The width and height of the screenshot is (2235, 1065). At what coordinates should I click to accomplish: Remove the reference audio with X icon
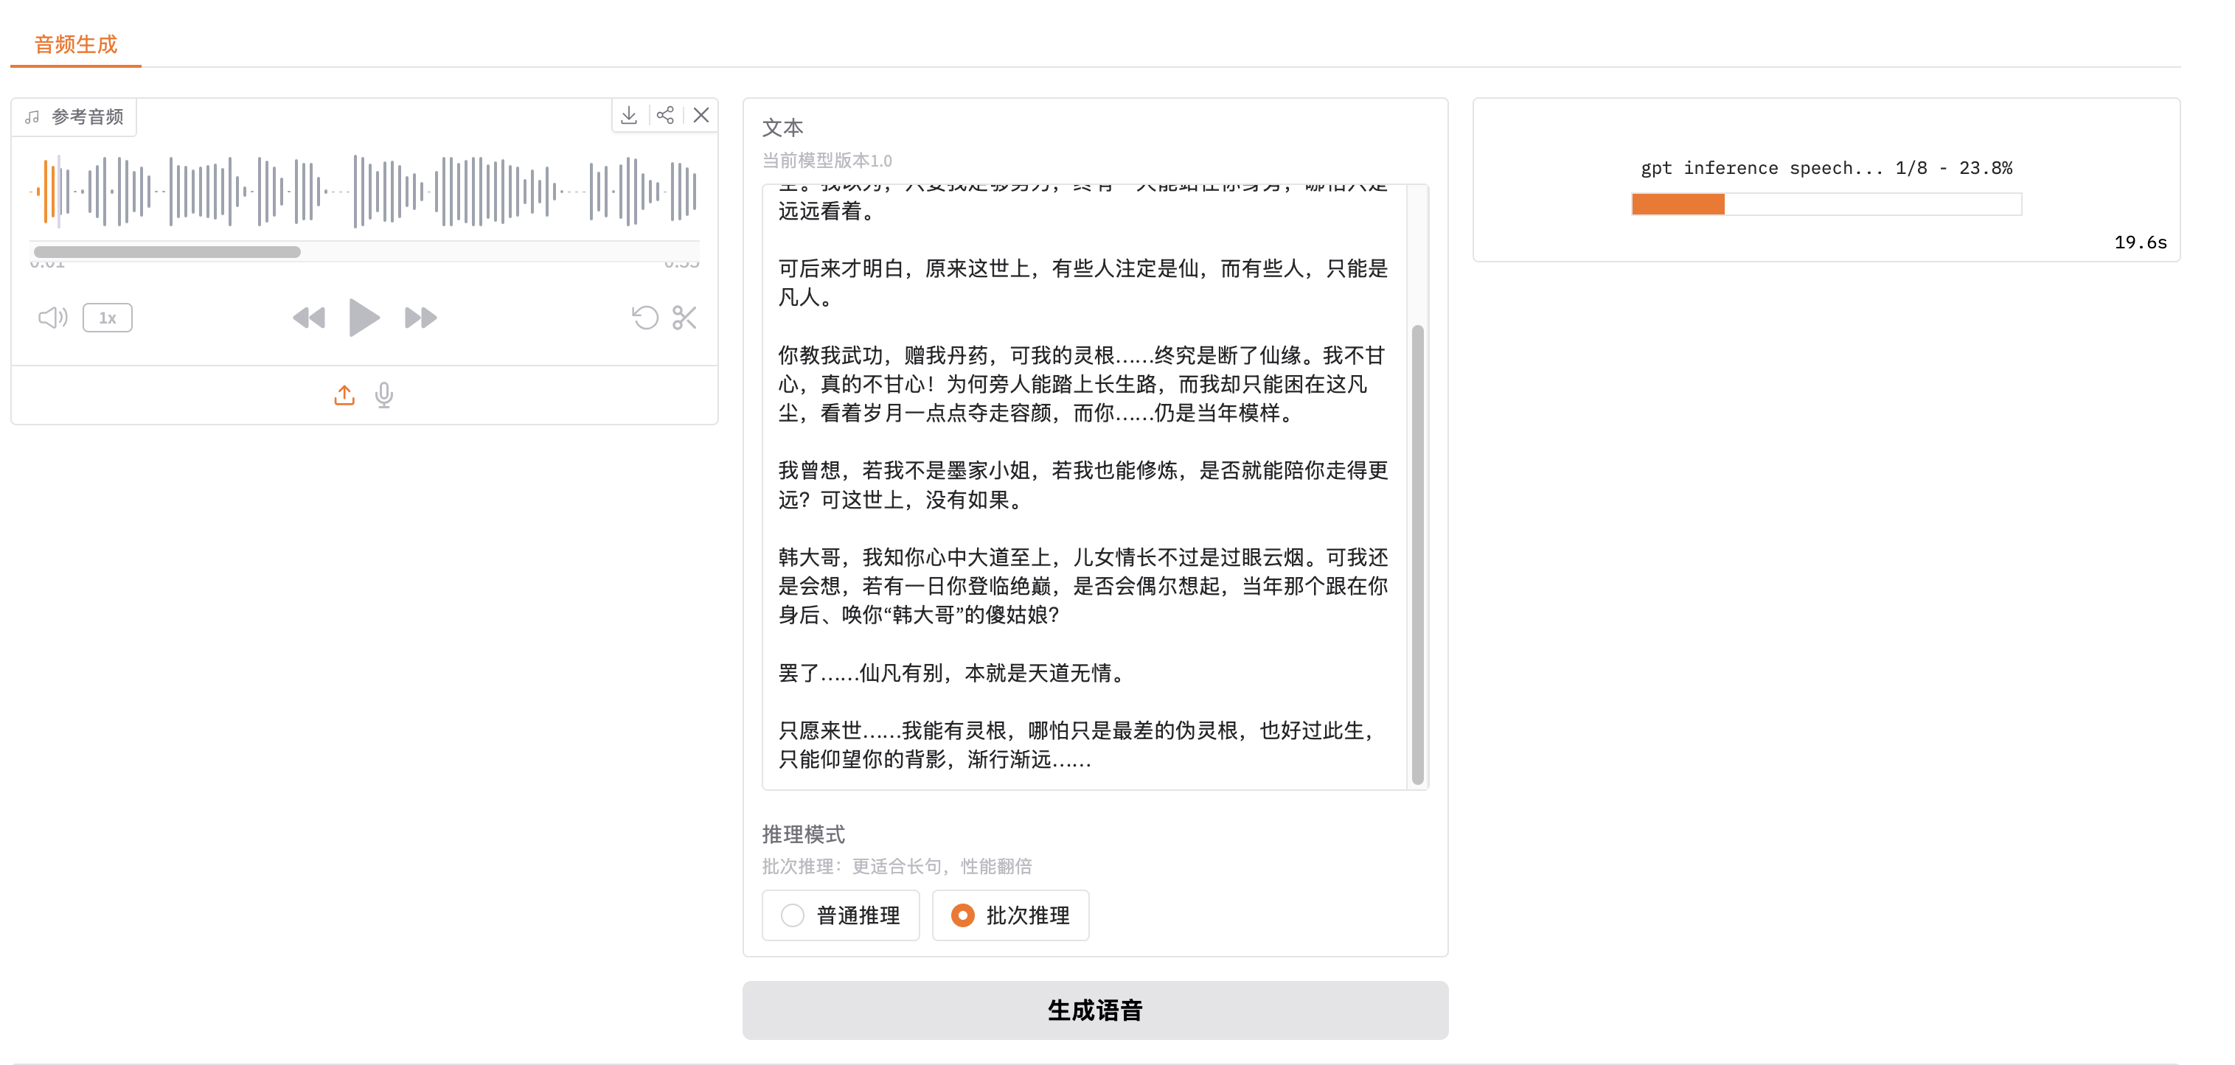(701, 116)
